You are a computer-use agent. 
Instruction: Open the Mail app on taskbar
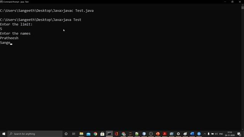(x=88, y=134)
